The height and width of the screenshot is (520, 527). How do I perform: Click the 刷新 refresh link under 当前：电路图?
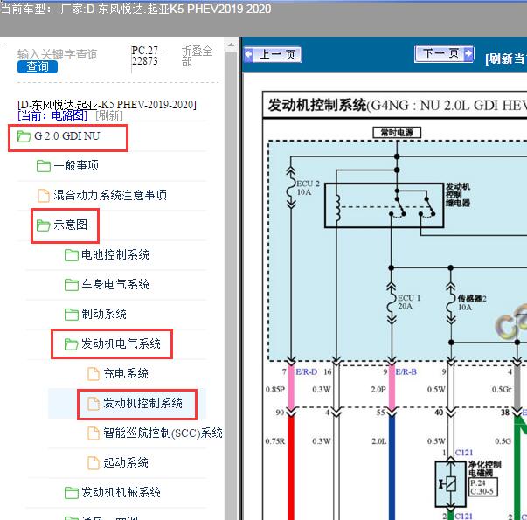(109, 115)
